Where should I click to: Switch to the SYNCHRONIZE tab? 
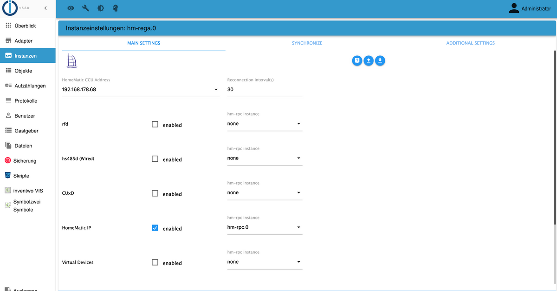pos(307,43)
